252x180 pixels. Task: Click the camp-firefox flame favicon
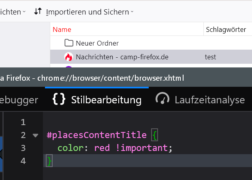tap(68, 57)
